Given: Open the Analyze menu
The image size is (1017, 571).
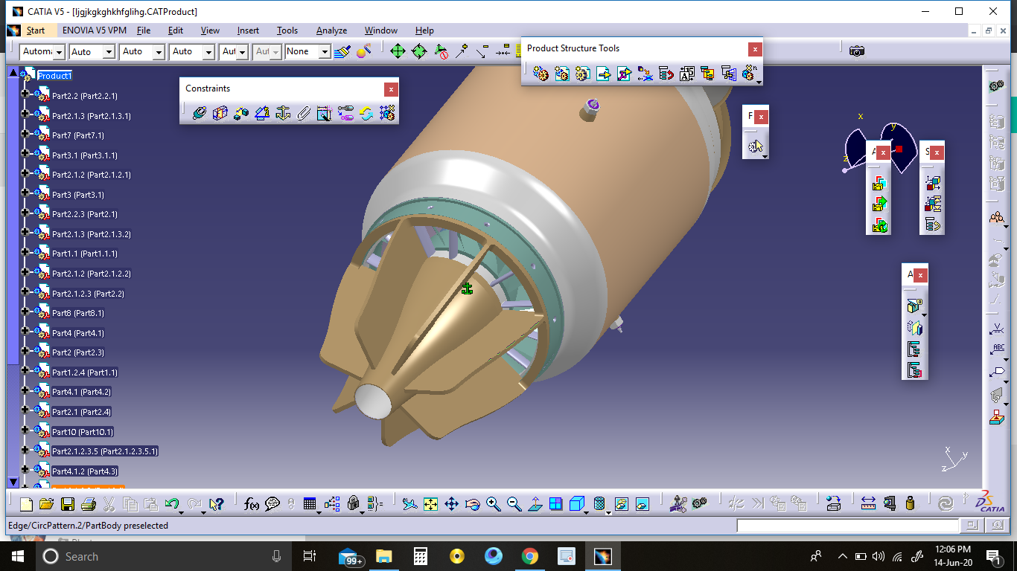Looking at the screenshot, I should pos(331,30).
